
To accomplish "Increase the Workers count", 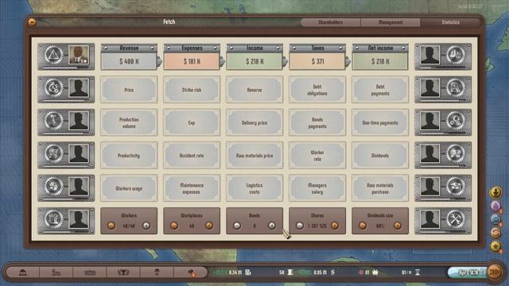I will click(x=146, y=226).
